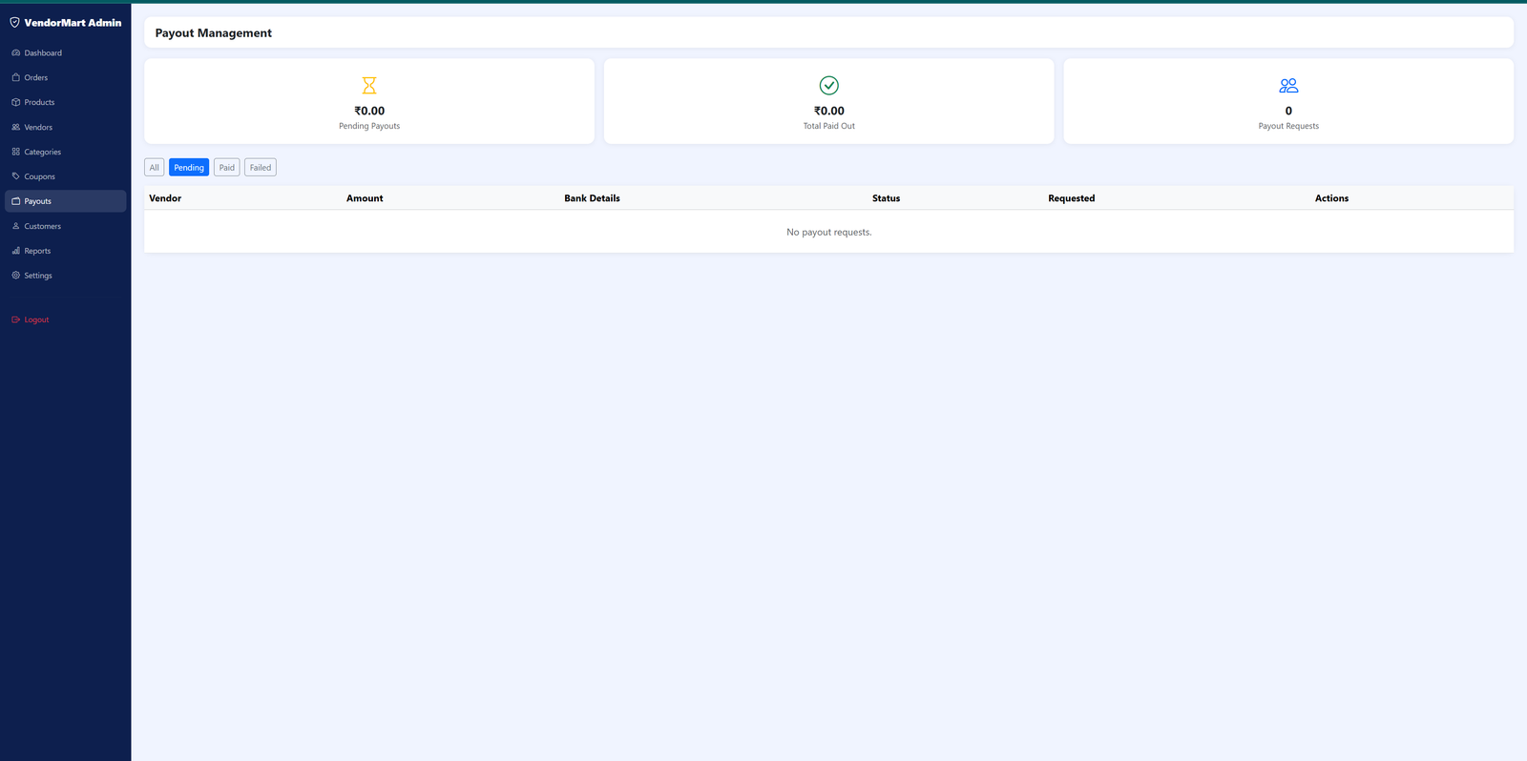The width and height of the screenshot is (1527, 761).
Task: Click the Pending Payouts label
Action: [x=369, y=126]
